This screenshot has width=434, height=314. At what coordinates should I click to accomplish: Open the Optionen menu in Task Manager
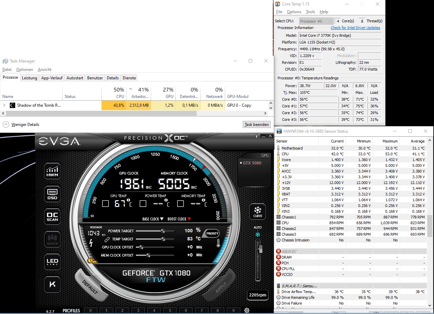(x=25, y=70)
